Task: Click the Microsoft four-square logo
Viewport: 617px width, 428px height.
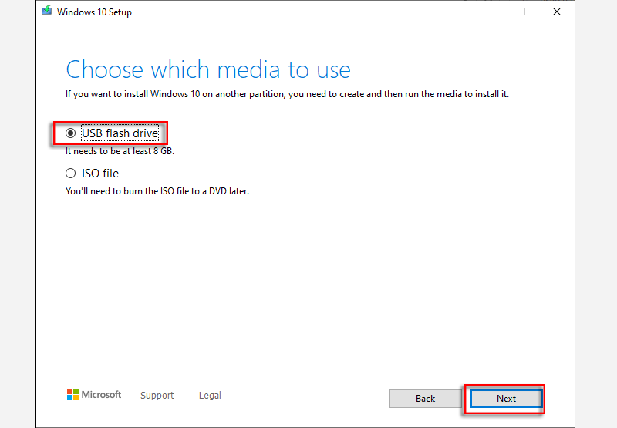Action: [72, 395]
